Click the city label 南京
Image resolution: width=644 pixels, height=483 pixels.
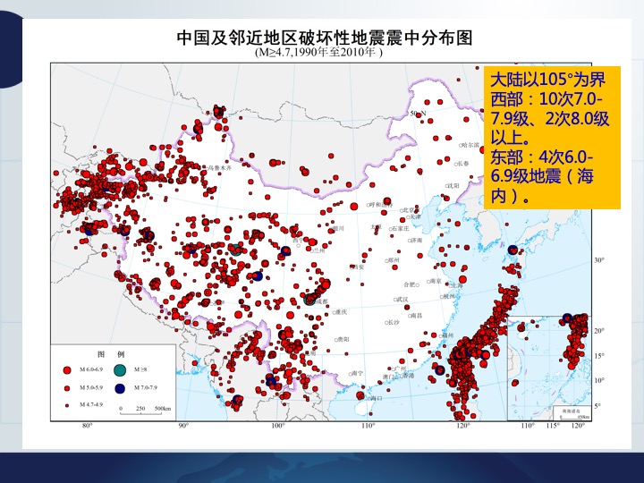click(436, 282)
